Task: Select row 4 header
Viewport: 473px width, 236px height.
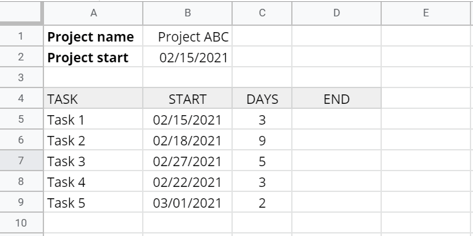Action: pyautogui.click(x=21, y=98)
